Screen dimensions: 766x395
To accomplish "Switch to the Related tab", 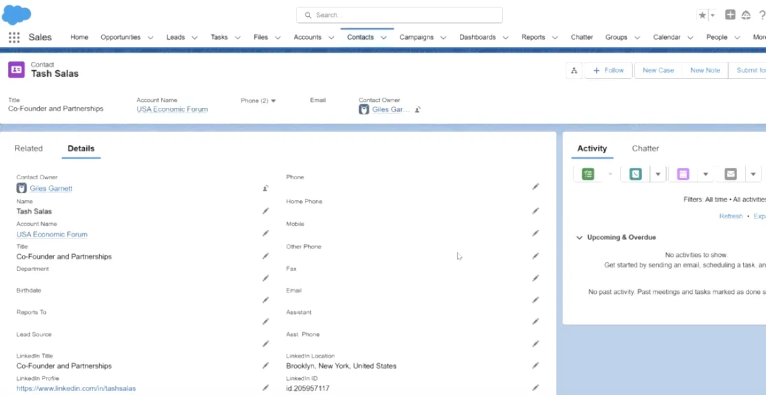I will [x=28, y=148].
